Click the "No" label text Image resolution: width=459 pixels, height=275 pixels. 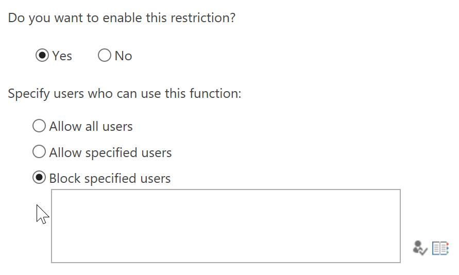(123, 56)
